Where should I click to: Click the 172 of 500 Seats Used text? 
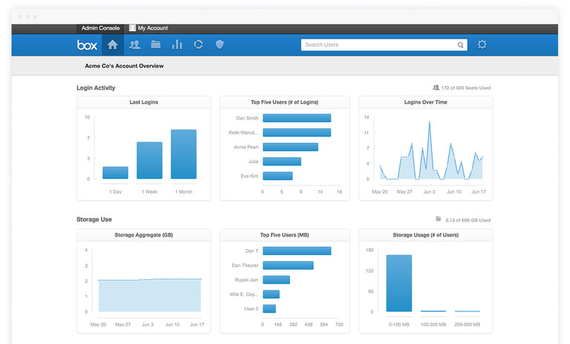click(465, 87)
